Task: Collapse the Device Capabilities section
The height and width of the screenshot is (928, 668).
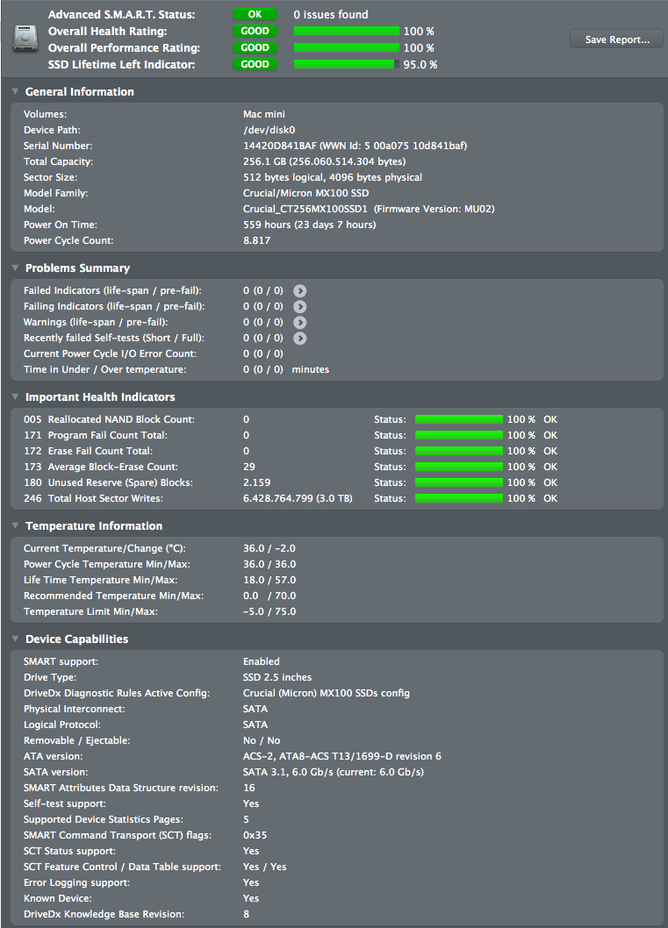Action: click(x=15, y=639)
